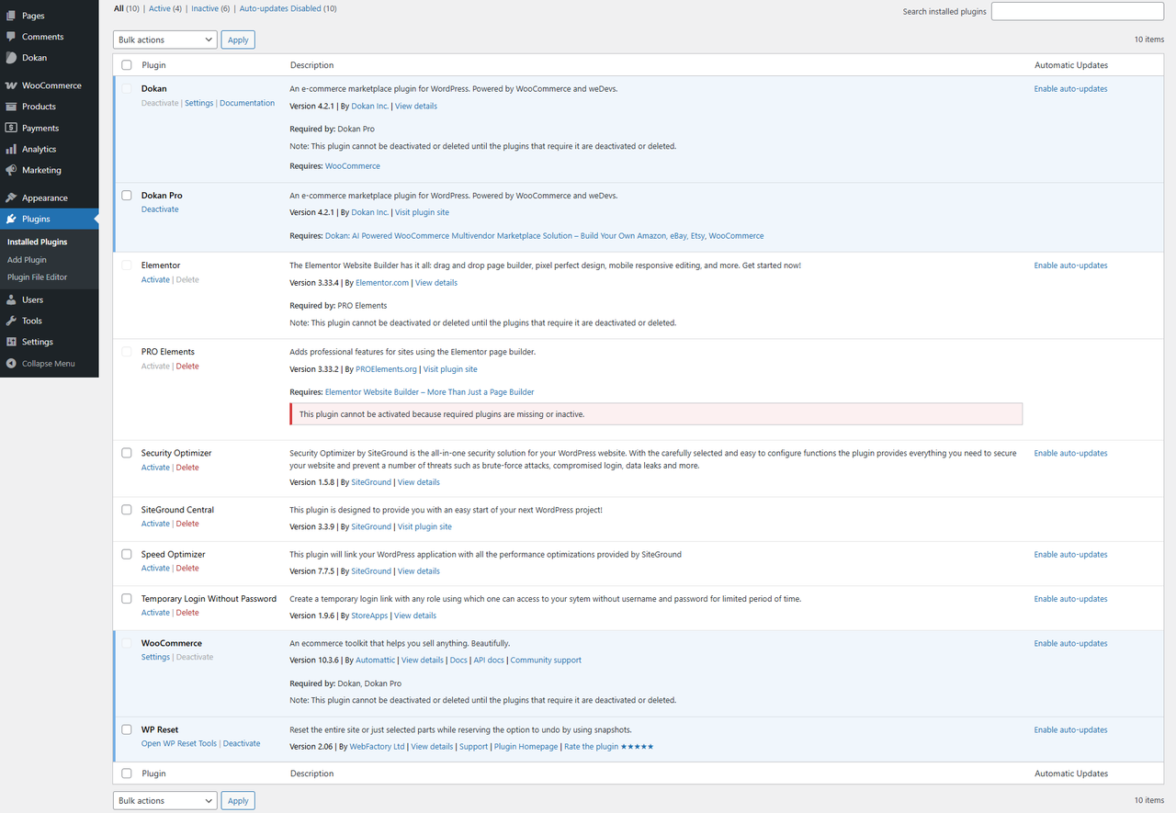Focus the Search installed plugins field

1078,11
